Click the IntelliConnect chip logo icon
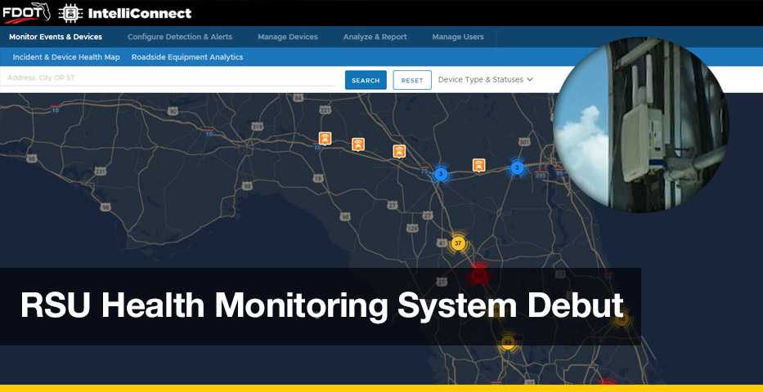Image resolution: width=763 pixels, height=392 pixels. coord(70,13)
